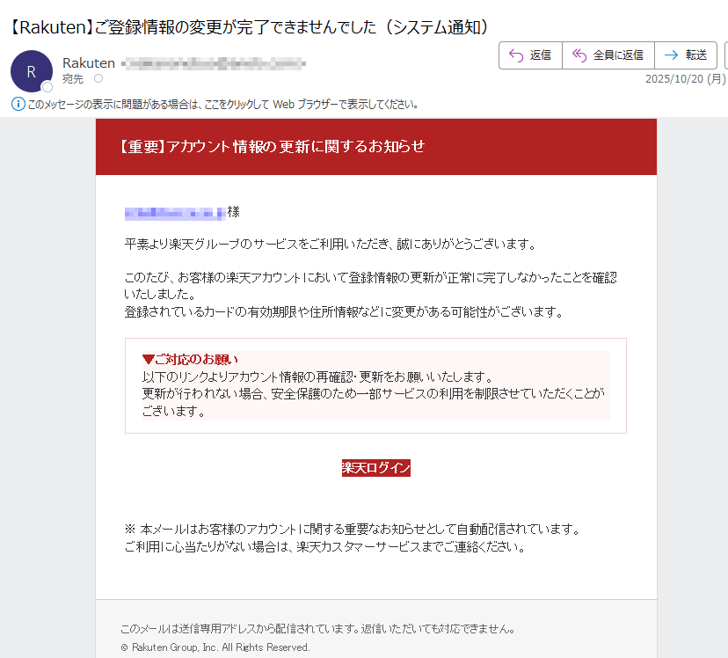Click the 返信 button
This screenshot has width=728, height=658.
pyautogui.click(x=530, y=55)
